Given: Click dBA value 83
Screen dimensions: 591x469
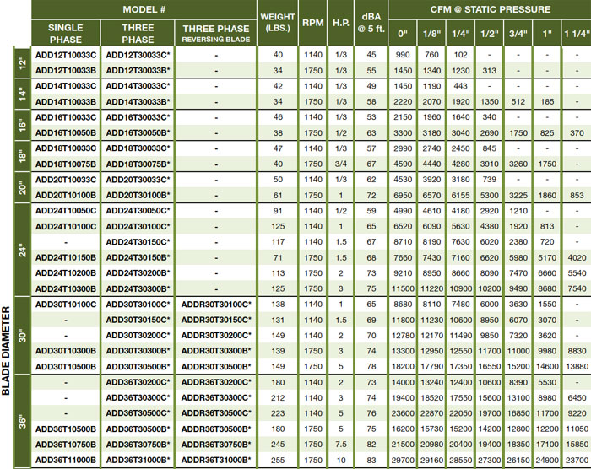Looking at the screenshot, I should pos(371,460).
